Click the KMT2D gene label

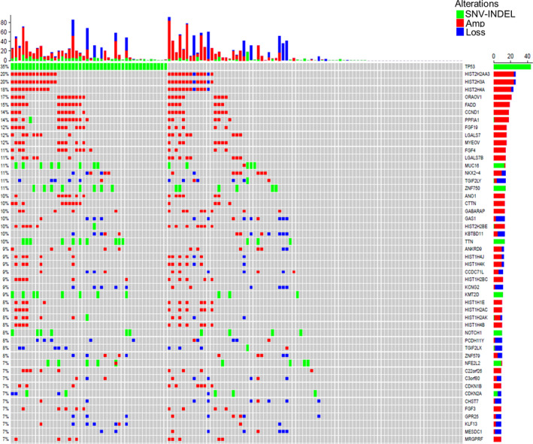click(472, 294)
